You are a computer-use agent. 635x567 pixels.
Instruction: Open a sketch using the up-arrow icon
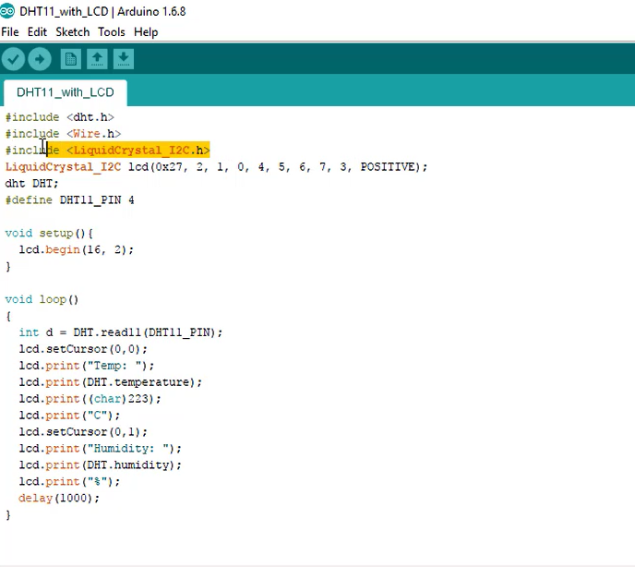coord(97,60)
